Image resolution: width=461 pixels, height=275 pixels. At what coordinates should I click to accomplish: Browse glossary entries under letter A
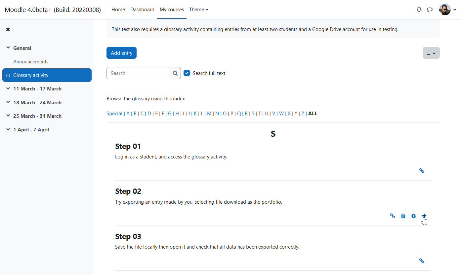tap(128, 114)
